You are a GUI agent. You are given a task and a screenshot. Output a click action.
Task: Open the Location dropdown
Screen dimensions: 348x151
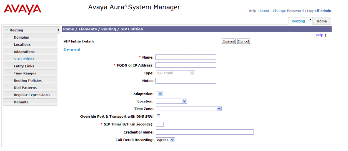tap(171, 101)
